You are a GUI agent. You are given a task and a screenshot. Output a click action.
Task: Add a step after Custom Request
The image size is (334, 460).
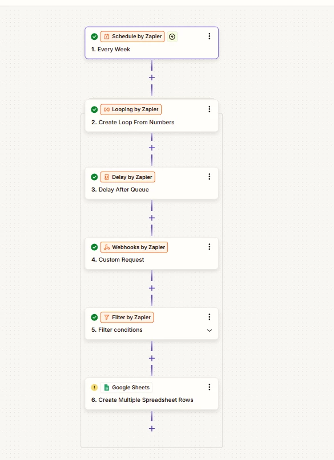click(x=152, y=288)
